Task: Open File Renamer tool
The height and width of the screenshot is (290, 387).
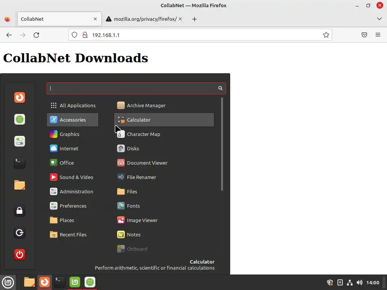Action: (164, 177)
